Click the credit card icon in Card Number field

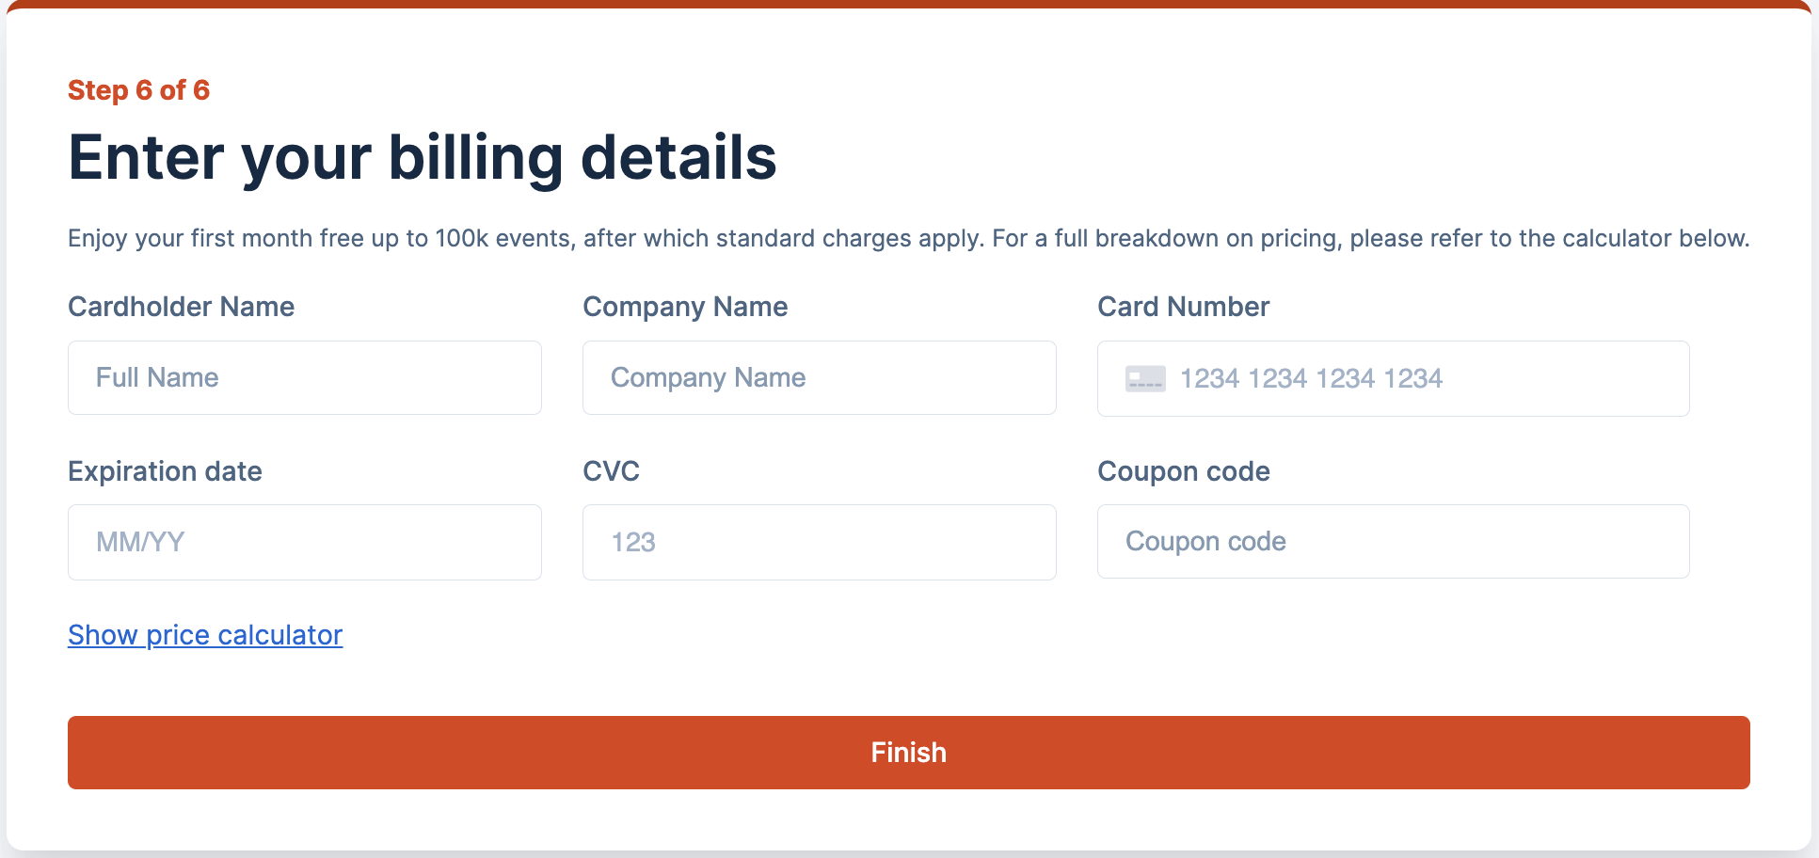pyautogui.click(x=1145, y=379)
